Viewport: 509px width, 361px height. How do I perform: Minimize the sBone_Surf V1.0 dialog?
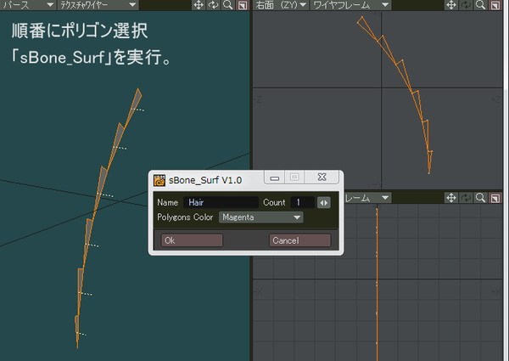[275, 178]
